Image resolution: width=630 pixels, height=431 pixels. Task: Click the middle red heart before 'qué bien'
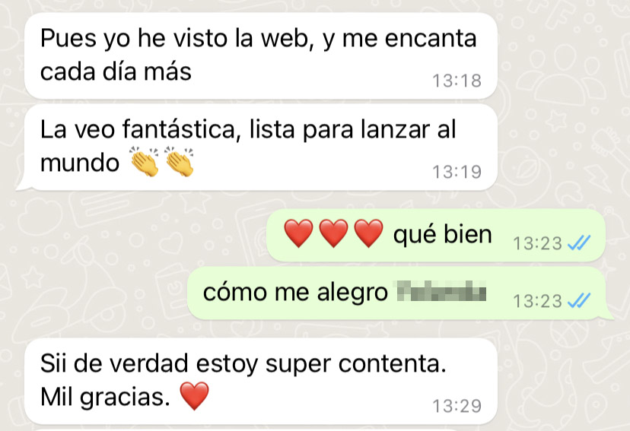click(333, 233)
